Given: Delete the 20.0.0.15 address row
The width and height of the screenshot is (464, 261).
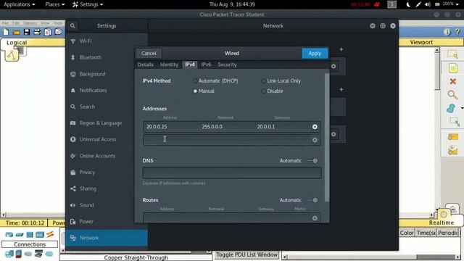Looking at the screenshot, I should [315, 127].
